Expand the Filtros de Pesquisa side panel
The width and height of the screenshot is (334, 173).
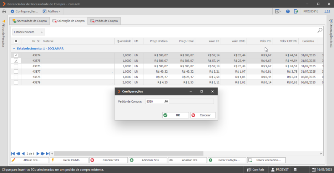pos(4,33)
